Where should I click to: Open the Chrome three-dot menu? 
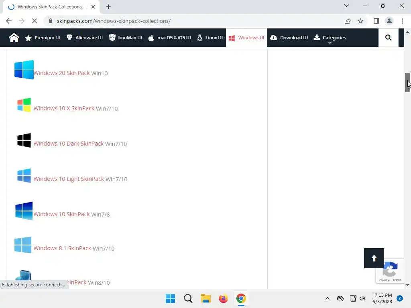[x=402, y=21]
